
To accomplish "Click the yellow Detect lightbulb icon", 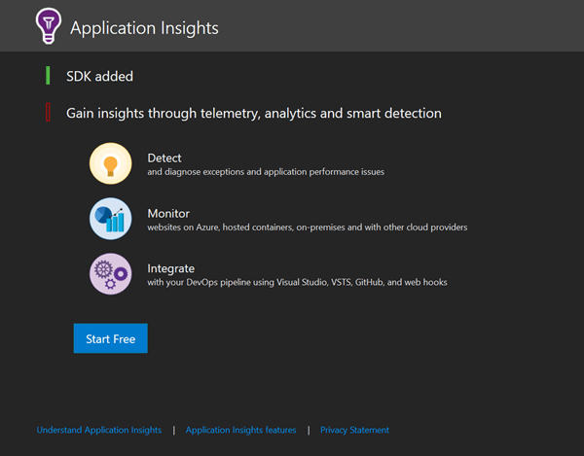I will point(110,163).
